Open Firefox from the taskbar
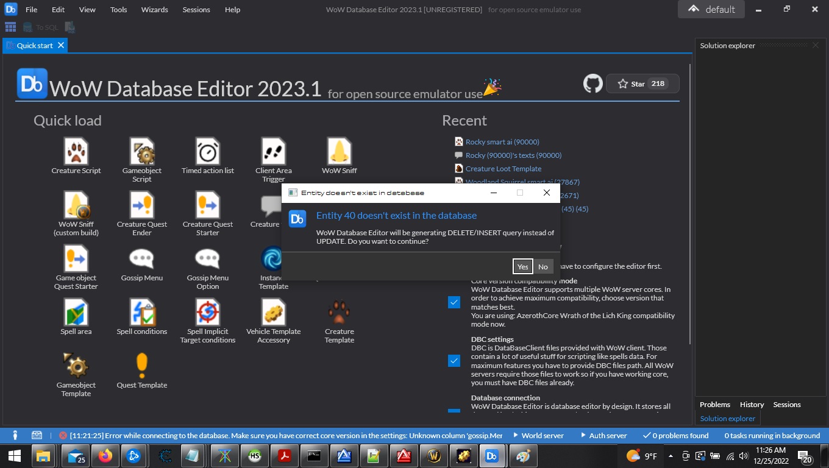The width and height of the screenshot is (829, 468). point(106,456)
